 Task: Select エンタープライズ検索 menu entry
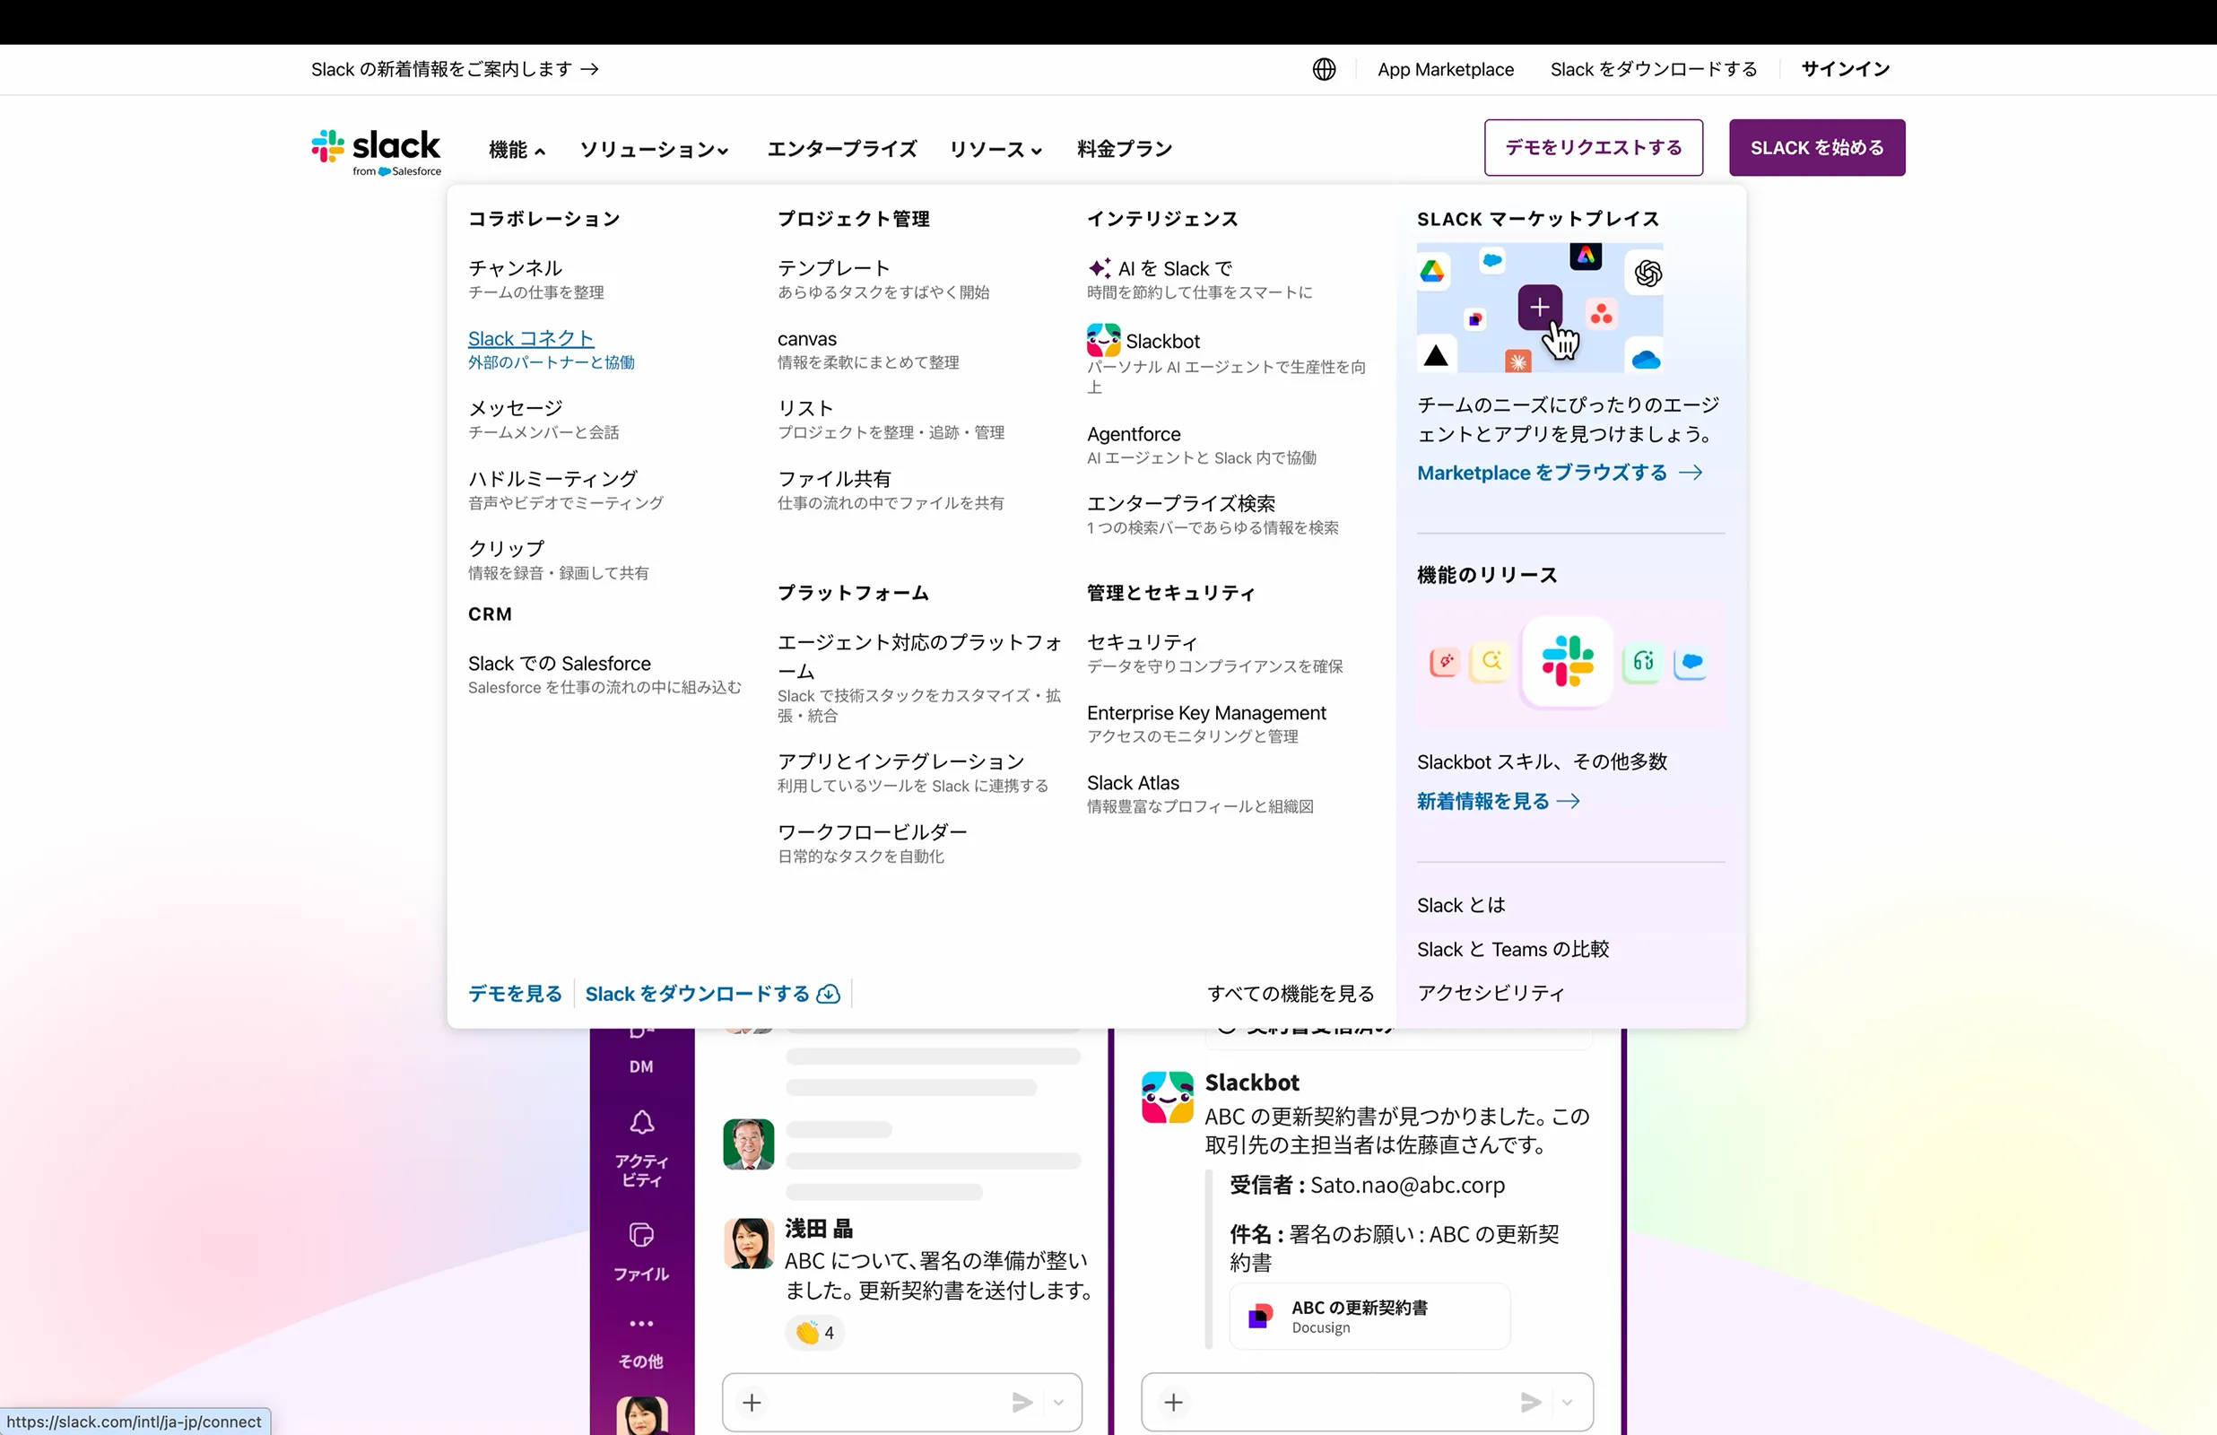(1213, 515)
